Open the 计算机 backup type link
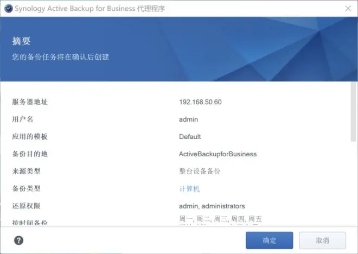The image size is (358, 254). (x=189, y=189)
